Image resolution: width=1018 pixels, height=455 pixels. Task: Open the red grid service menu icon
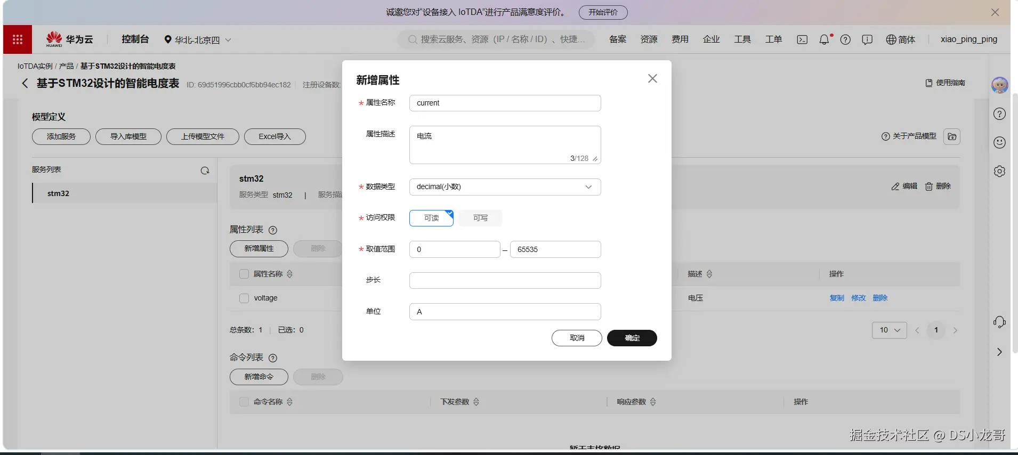(x=17, y=39)
